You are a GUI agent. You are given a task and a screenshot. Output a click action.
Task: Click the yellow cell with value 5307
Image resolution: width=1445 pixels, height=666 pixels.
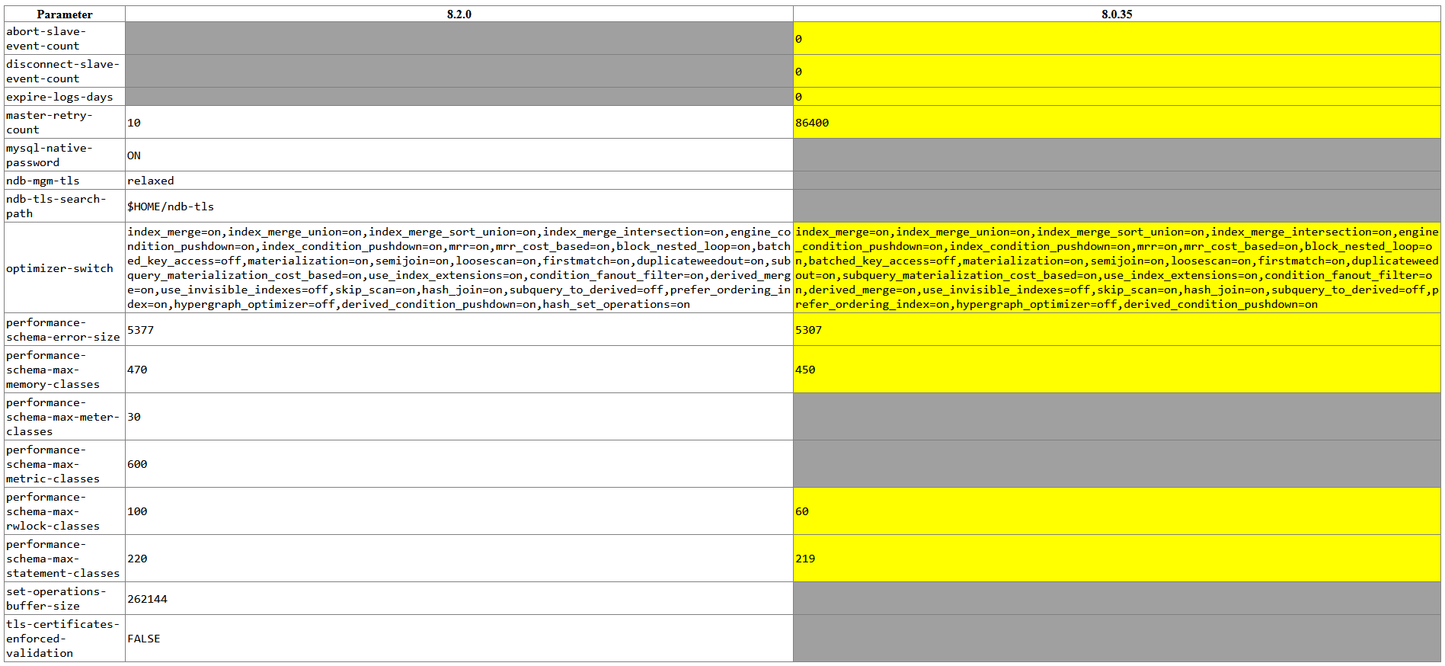pos(1117,329)
